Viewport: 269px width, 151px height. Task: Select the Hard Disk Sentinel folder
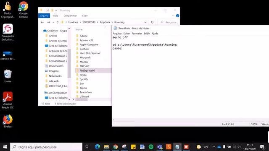coord(88,53)
